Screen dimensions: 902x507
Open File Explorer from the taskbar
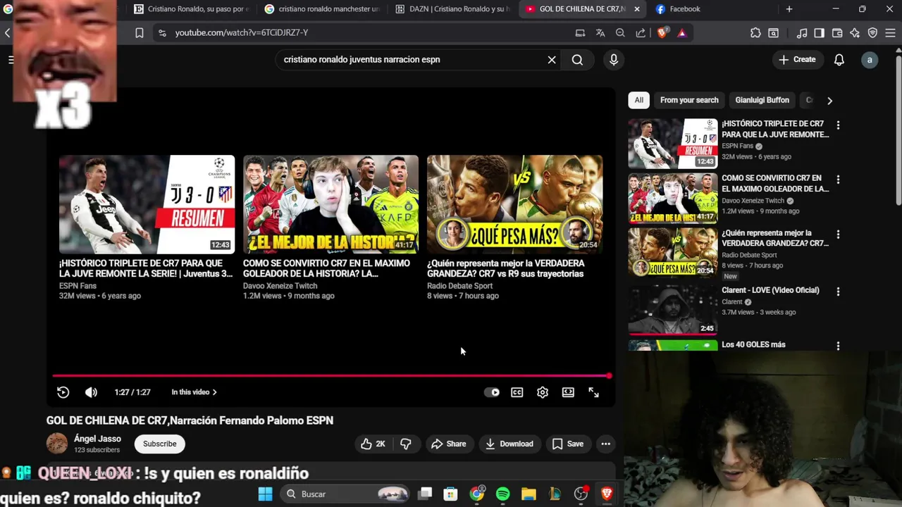[x=529, y=494]
